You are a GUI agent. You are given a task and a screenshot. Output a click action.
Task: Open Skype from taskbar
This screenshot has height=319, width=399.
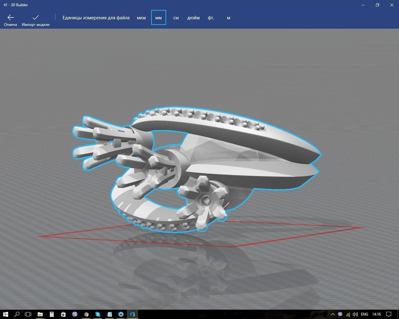coord(98,314)
